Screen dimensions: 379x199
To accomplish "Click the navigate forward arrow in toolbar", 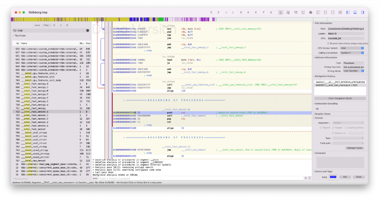I will (218, 12).
